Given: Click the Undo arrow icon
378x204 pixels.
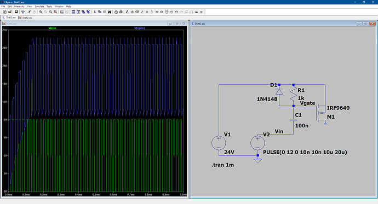Looking at the screenshot, I should click(x=176, y=12).
